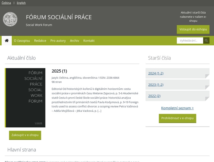214x162 pixels.
Task: Click the Vyhledávání search field
Action: click(x=190, y=40)
